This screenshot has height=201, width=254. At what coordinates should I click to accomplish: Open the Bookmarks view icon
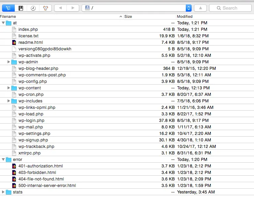(x=21, y=8)
